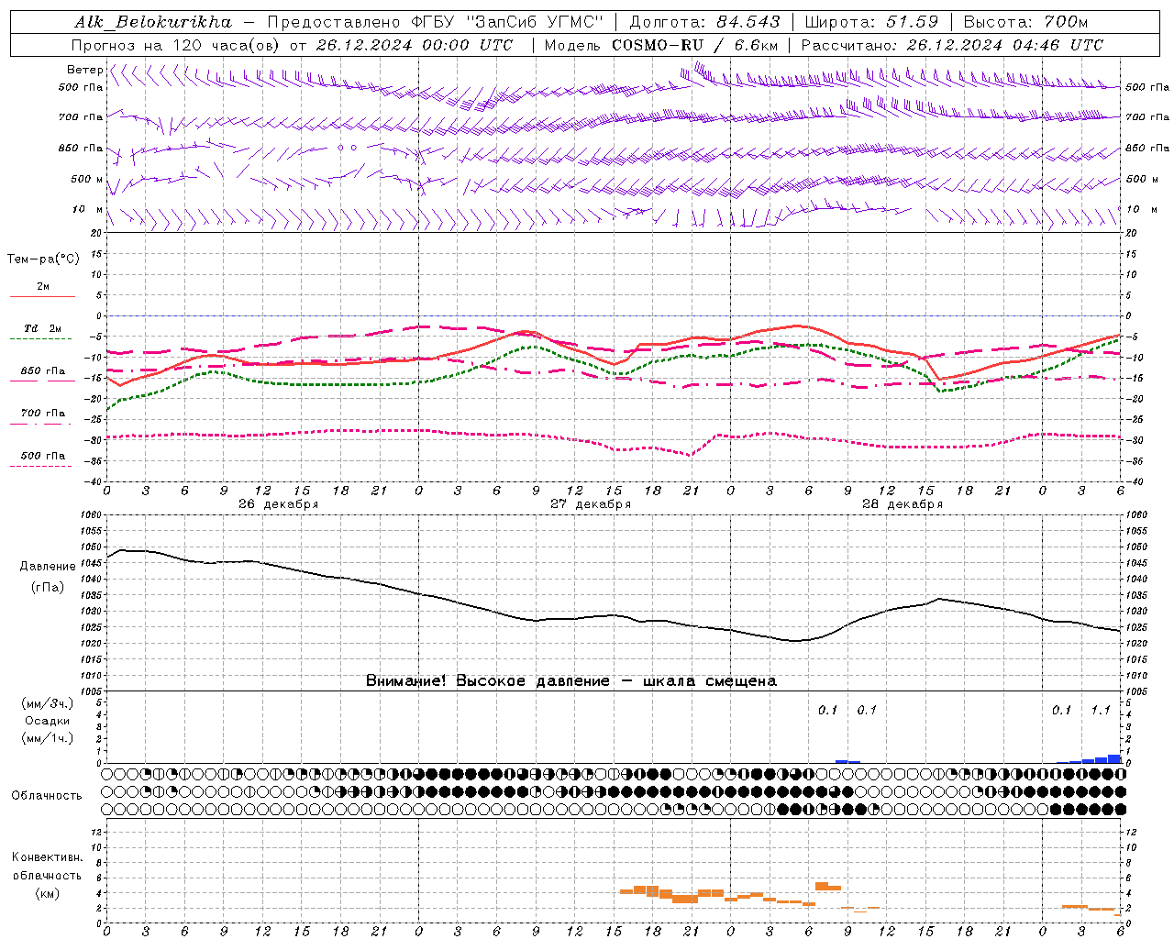Viewport: 1174px width, 939px height.
Task: Click the "27 декабря" date label
Action: tap(591, 504)
